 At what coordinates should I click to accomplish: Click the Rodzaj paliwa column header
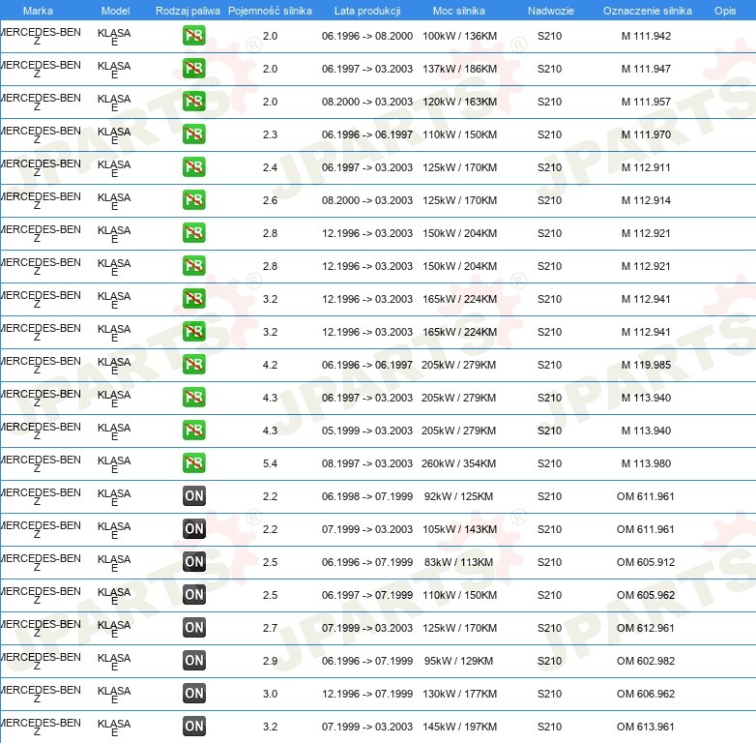point(188,11)
